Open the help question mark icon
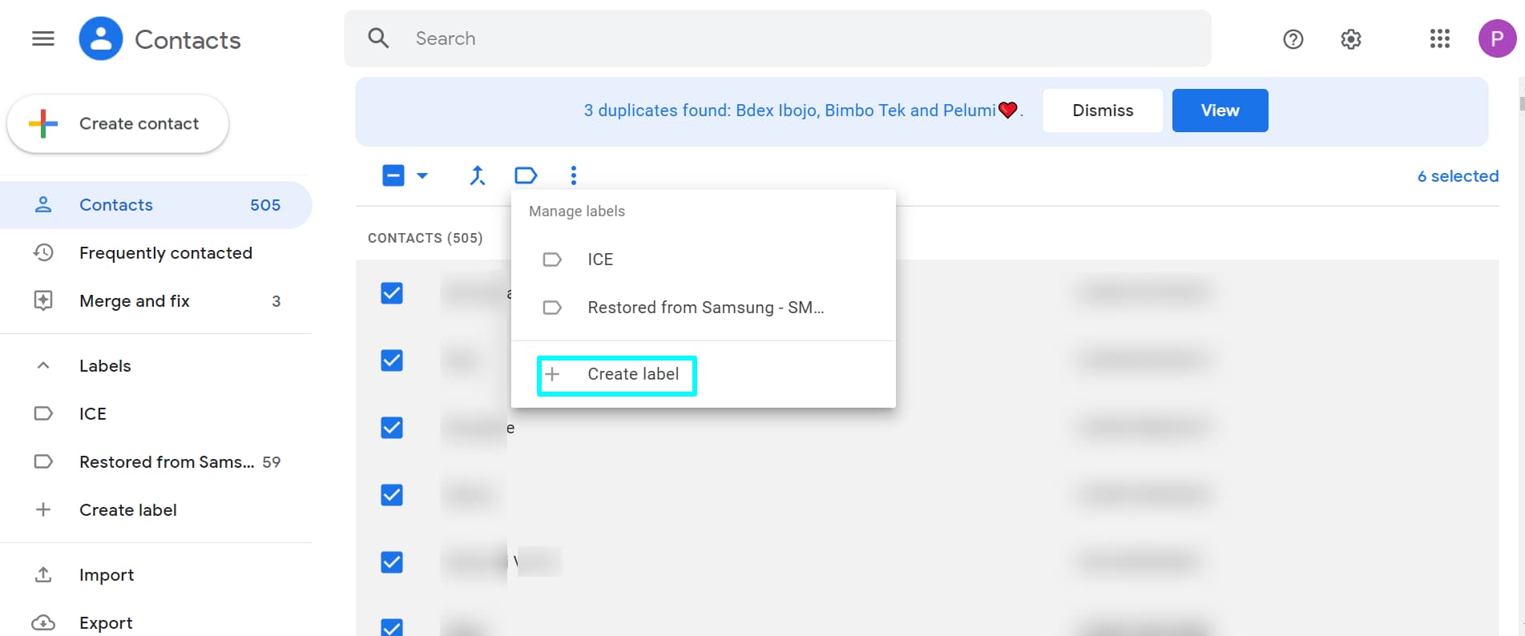Screen dimensions: 1525x636 pos(1293,39)
